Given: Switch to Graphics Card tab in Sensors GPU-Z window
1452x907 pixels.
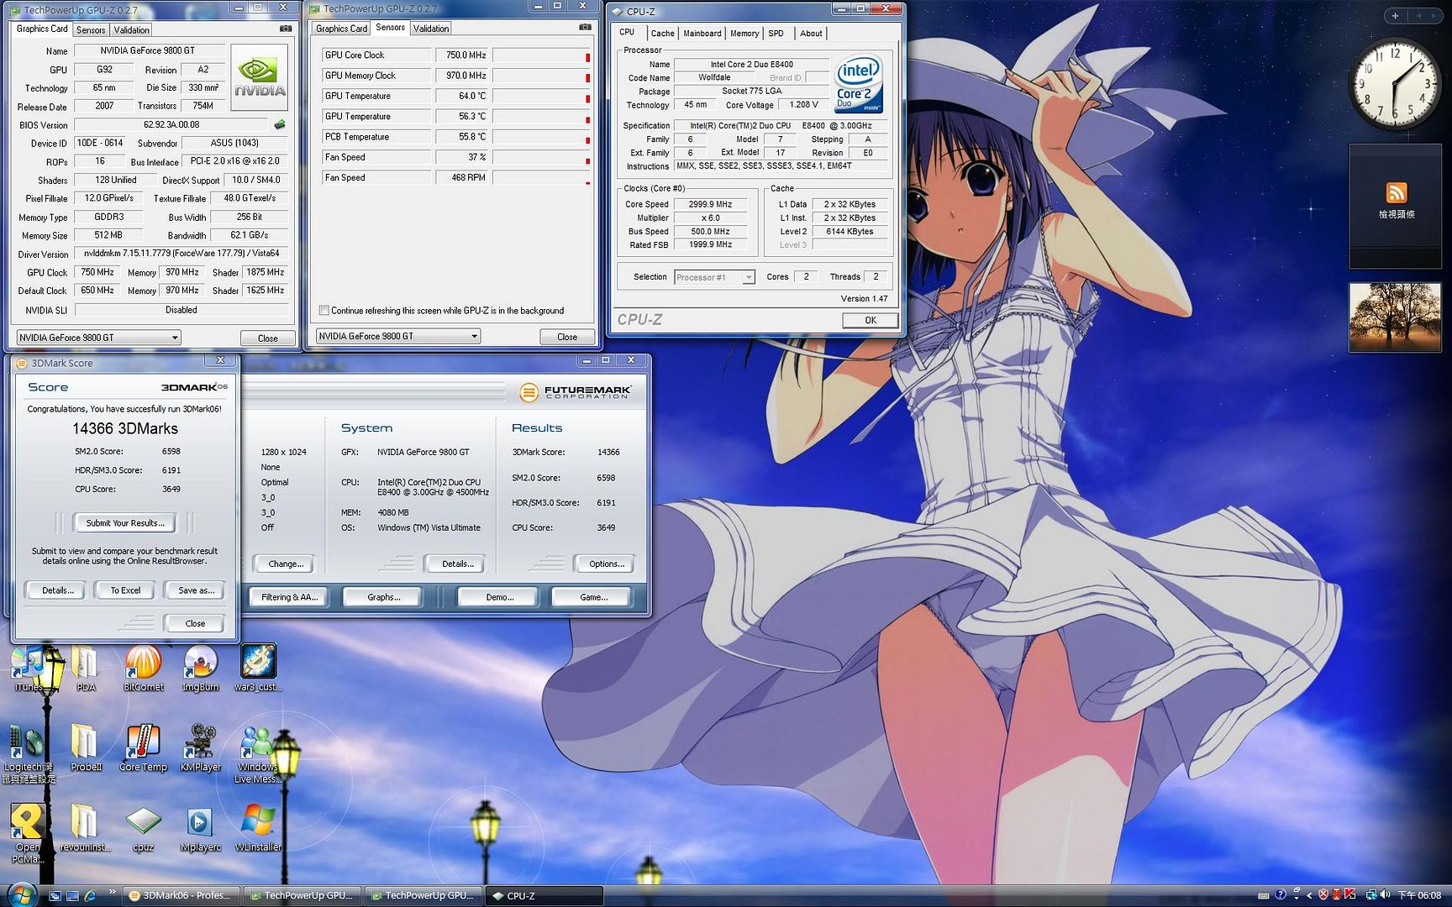Looking at the screenshot, I should (341, 29).
